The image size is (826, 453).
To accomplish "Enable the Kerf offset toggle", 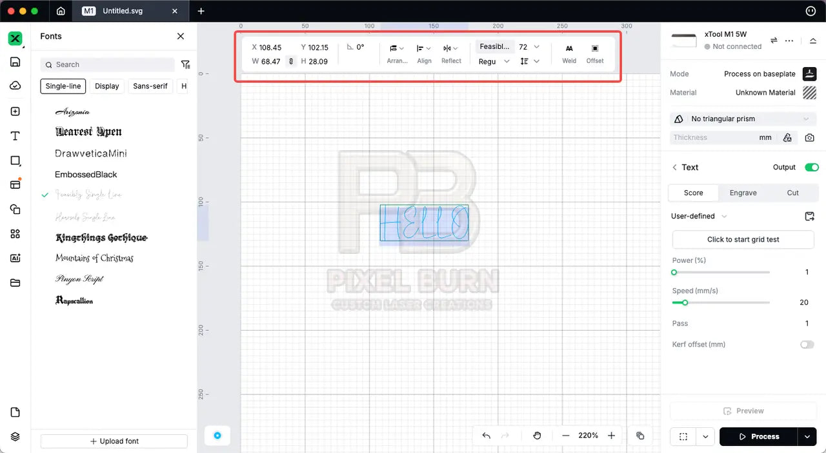I will point(807,344).
